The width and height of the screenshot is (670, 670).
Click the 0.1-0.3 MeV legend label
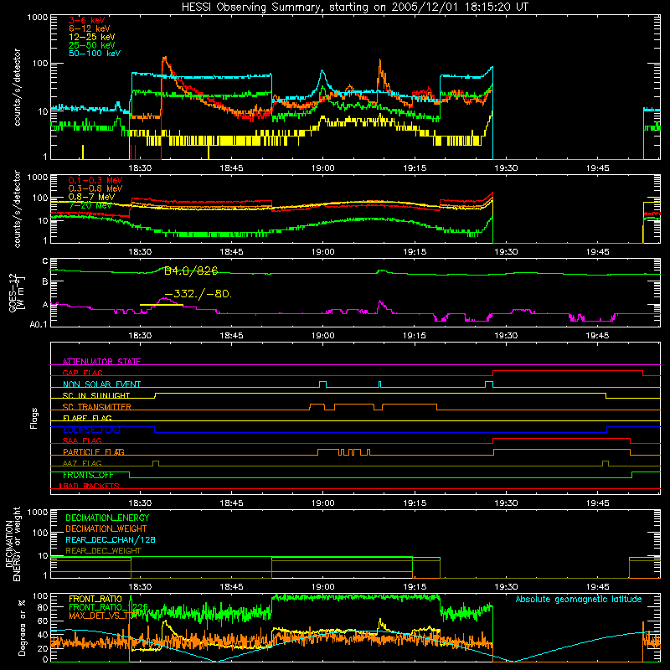click(x=95, y=180)
